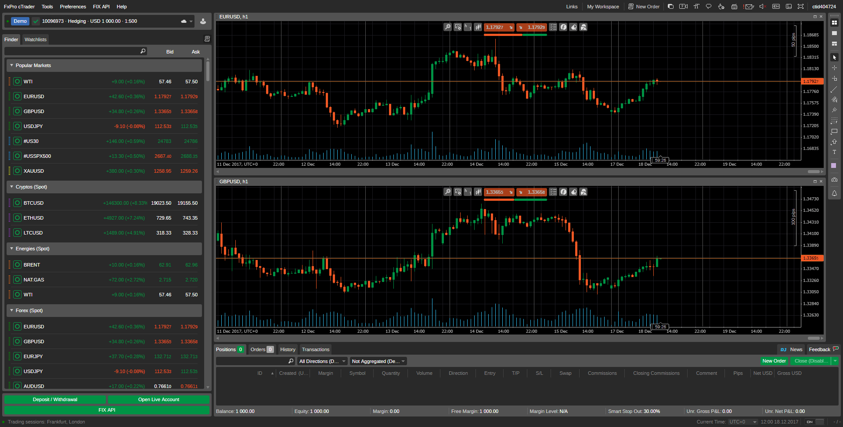Open the Help menu
The width and height of the screenshot is (843, 427).
click(122, 7)
